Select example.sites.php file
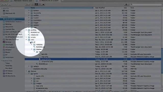 point(40,69)
